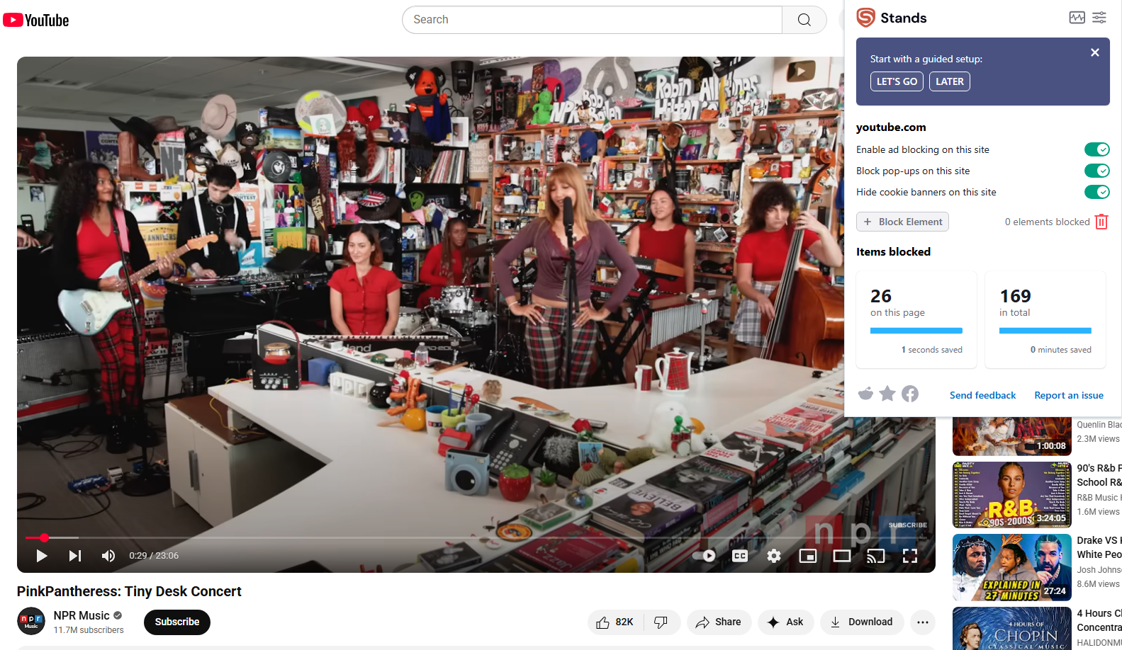Click the search magnifier button
The width and height of the screenshot is (1122, 650).
804,20
